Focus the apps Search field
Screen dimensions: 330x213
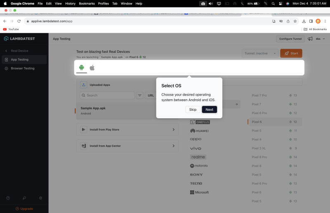point(107,95)
